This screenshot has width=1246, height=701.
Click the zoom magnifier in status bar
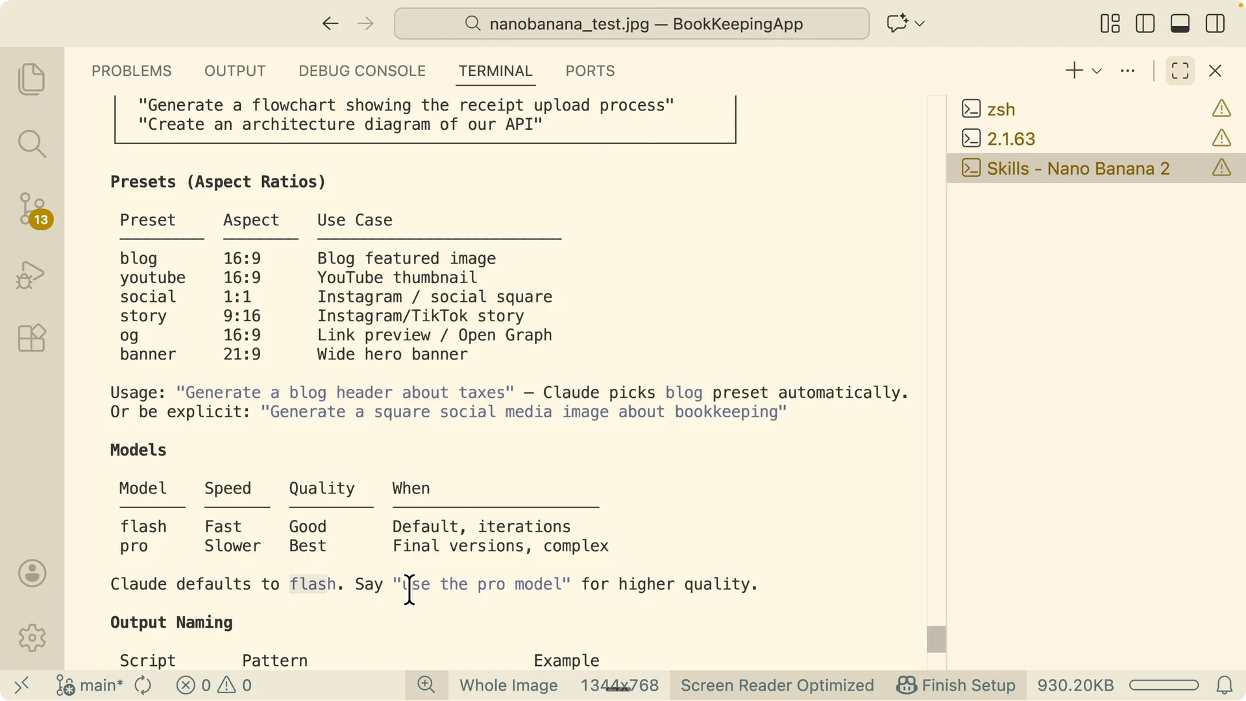pyautogui.click(x=426, y=685)
